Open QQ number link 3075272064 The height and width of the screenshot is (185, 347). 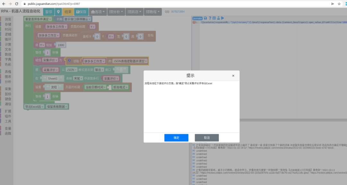click(178, 12)
